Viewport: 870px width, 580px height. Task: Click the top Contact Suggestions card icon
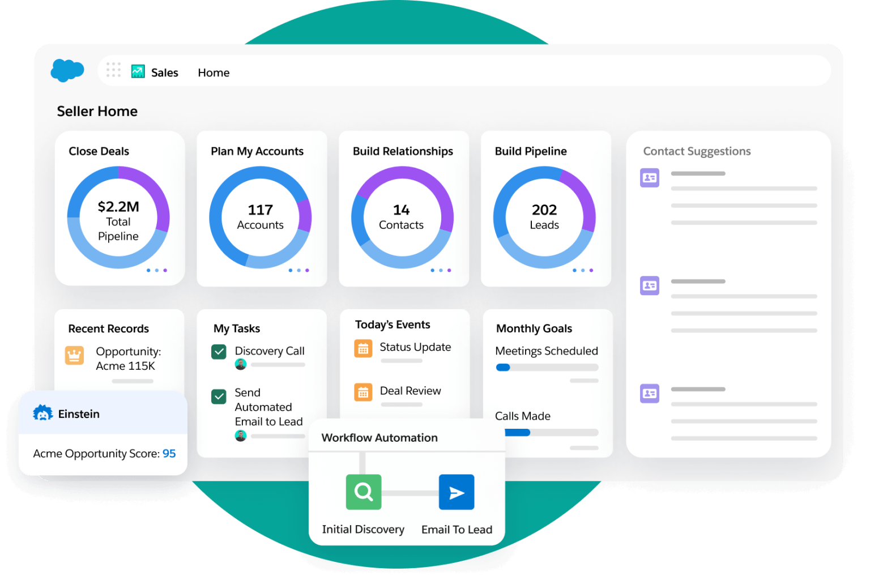(650, 177)
